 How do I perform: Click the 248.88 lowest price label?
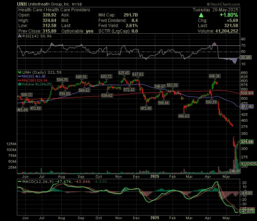pyautogui.click(x=235, y=171)
